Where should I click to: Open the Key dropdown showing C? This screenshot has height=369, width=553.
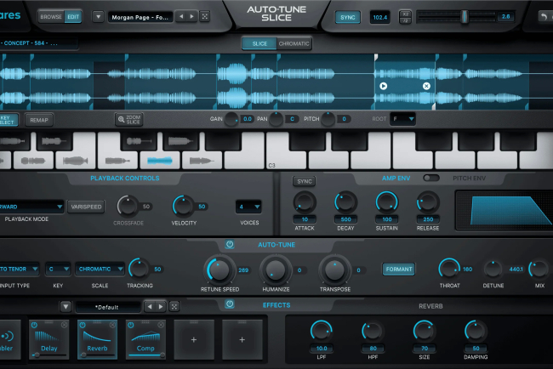tap(58, 269)
